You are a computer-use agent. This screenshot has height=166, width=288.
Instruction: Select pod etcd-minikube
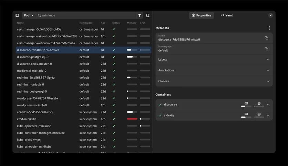pos(84,119)
